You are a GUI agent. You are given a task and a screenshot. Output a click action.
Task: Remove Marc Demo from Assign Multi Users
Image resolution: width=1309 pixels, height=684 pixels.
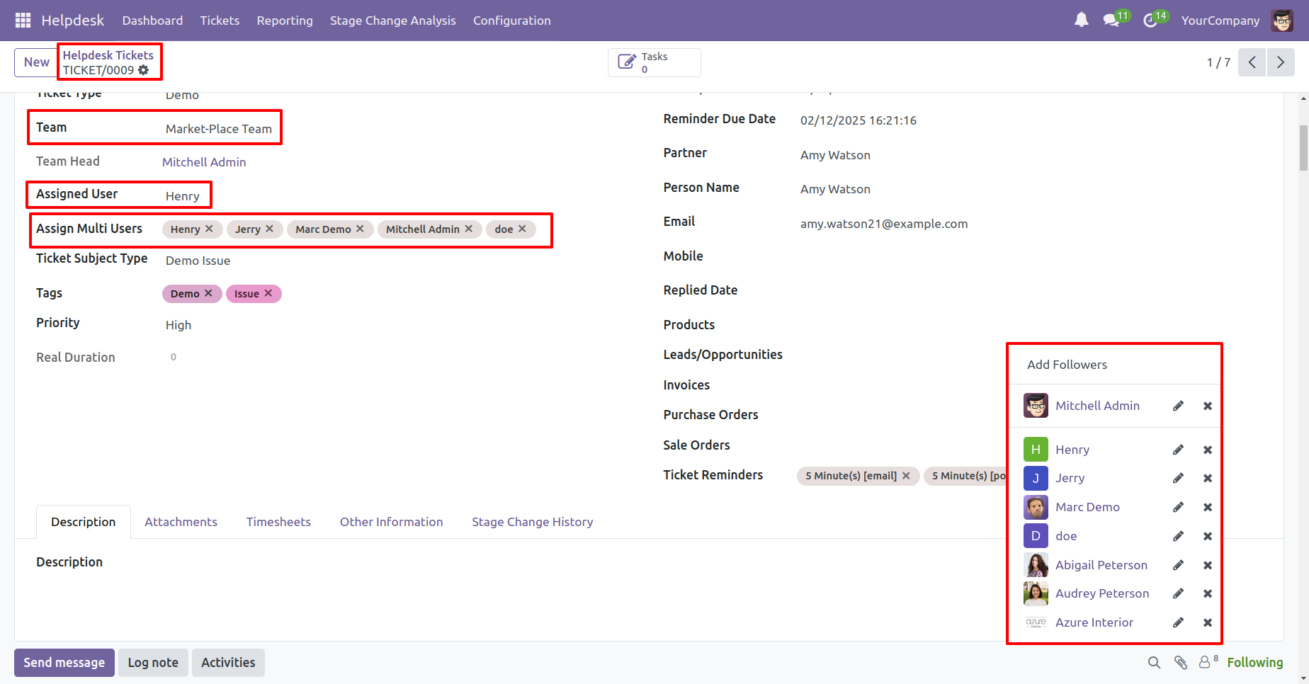pyautogui.click(x=360, y=229)
